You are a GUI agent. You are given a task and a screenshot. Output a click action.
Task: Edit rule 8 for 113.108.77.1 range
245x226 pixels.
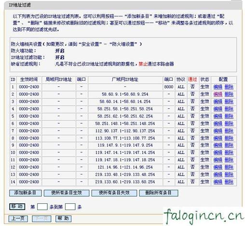pyautogui.click(x=218, y=138)
